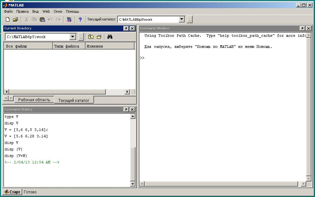Open a file with the folder icon
This screenshot has height=197, width=315.
coord(15,20)
